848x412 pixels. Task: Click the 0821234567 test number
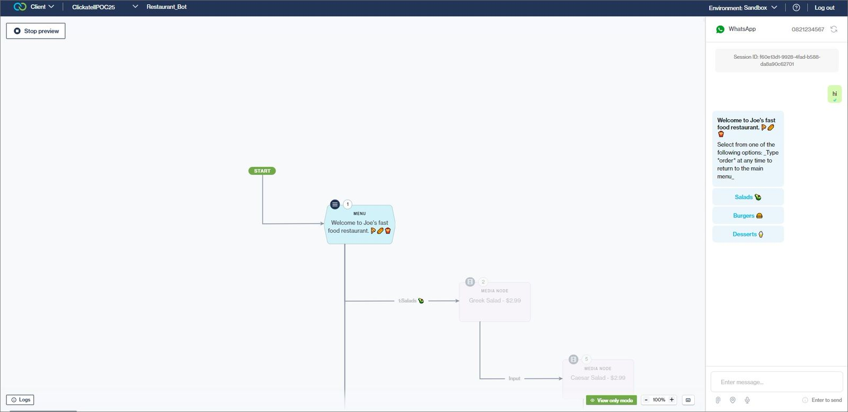(x=808, y=29)
